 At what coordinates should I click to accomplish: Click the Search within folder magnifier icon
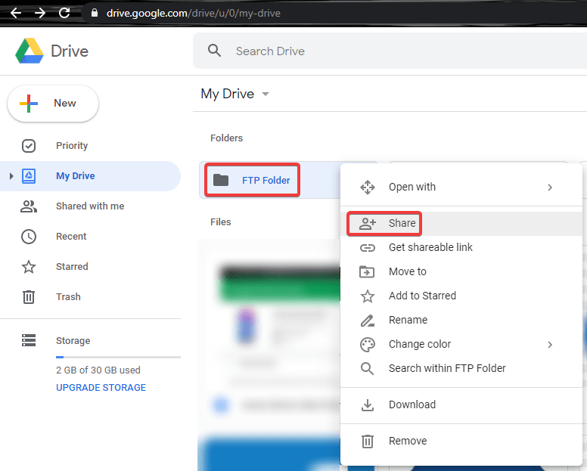coord(367,368)
